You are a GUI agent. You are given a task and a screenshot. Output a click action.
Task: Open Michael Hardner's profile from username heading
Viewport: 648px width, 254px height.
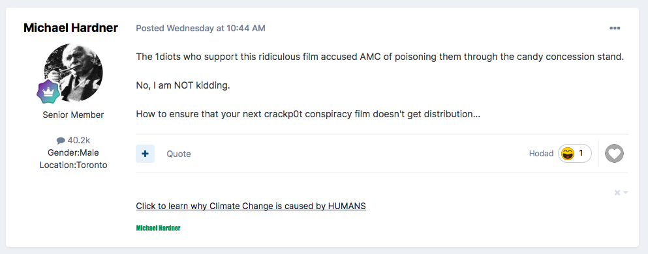70,27
